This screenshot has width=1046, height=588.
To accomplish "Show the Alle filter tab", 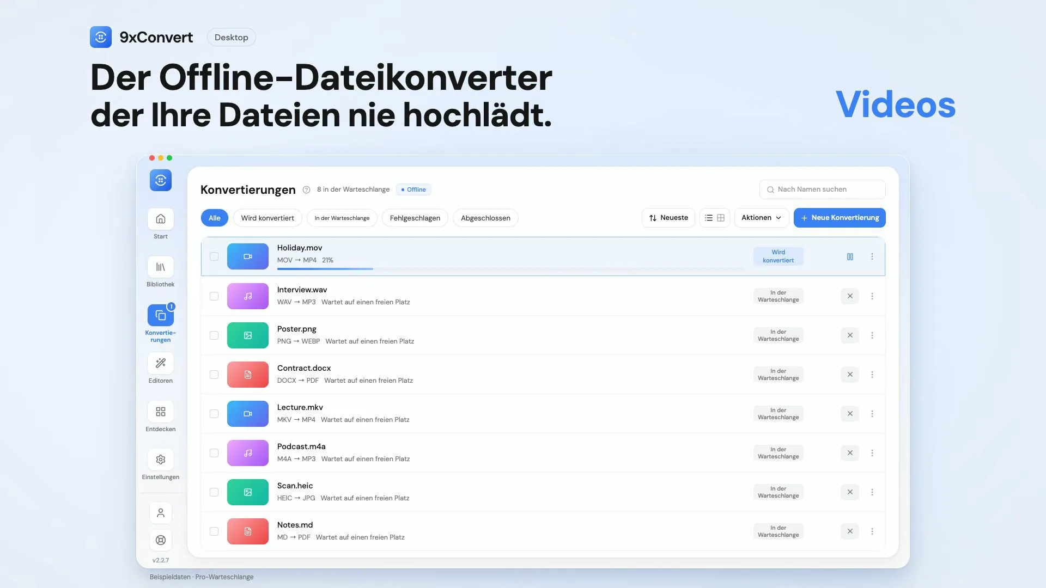I will coord(215,218).
